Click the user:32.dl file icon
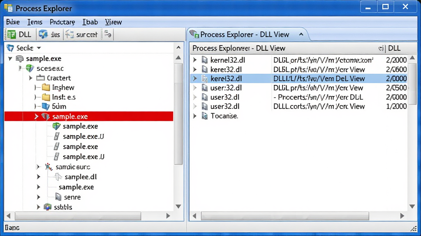The height and width of the screenshot is (236, 421). pyautogui.click(x=205, y=88)
